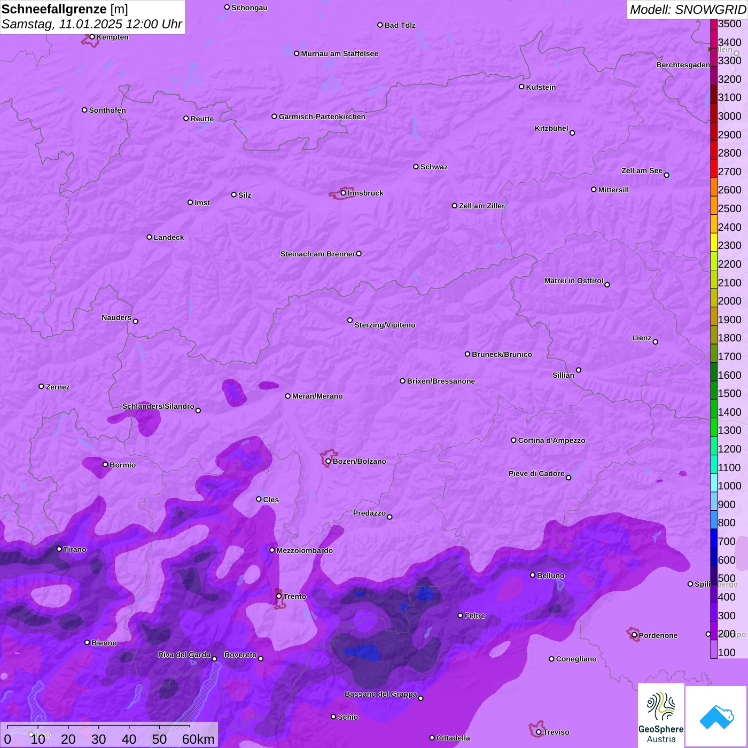Image resolution: width=748 pixels, height=748 pixels.
Task: Click the Kufstein label
Action: [x=541, y=87]
